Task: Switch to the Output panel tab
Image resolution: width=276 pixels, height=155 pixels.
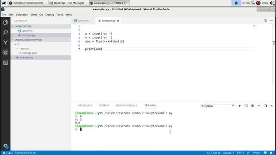Action: click(x=104, y=105)
